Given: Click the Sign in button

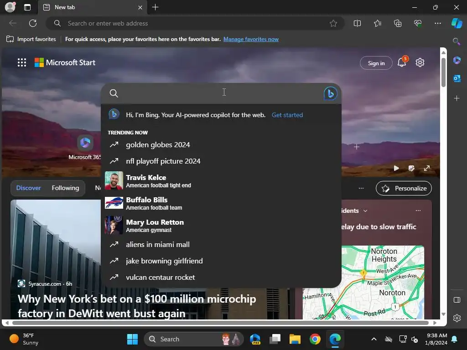Looking at the screenshot, I should (376, 63).
